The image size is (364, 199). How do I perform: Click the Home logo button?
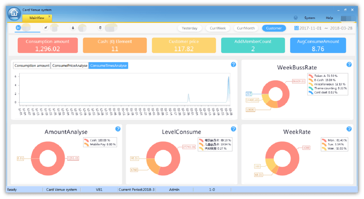[14, 14]
